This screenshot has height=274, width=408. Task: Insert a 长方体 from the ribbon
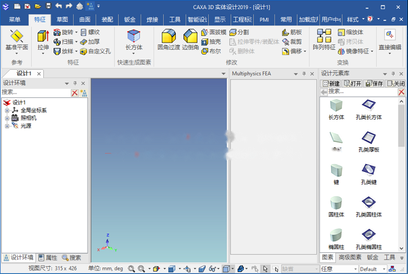134,41
